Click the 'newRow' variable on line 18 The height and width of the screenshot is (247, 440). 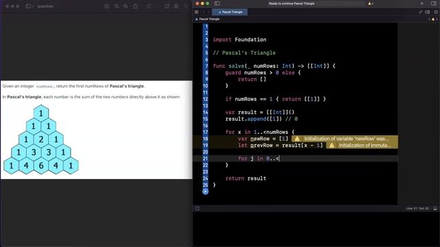point(260,139)
